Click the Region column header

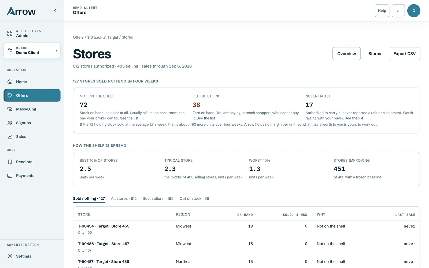coord(183,214)
